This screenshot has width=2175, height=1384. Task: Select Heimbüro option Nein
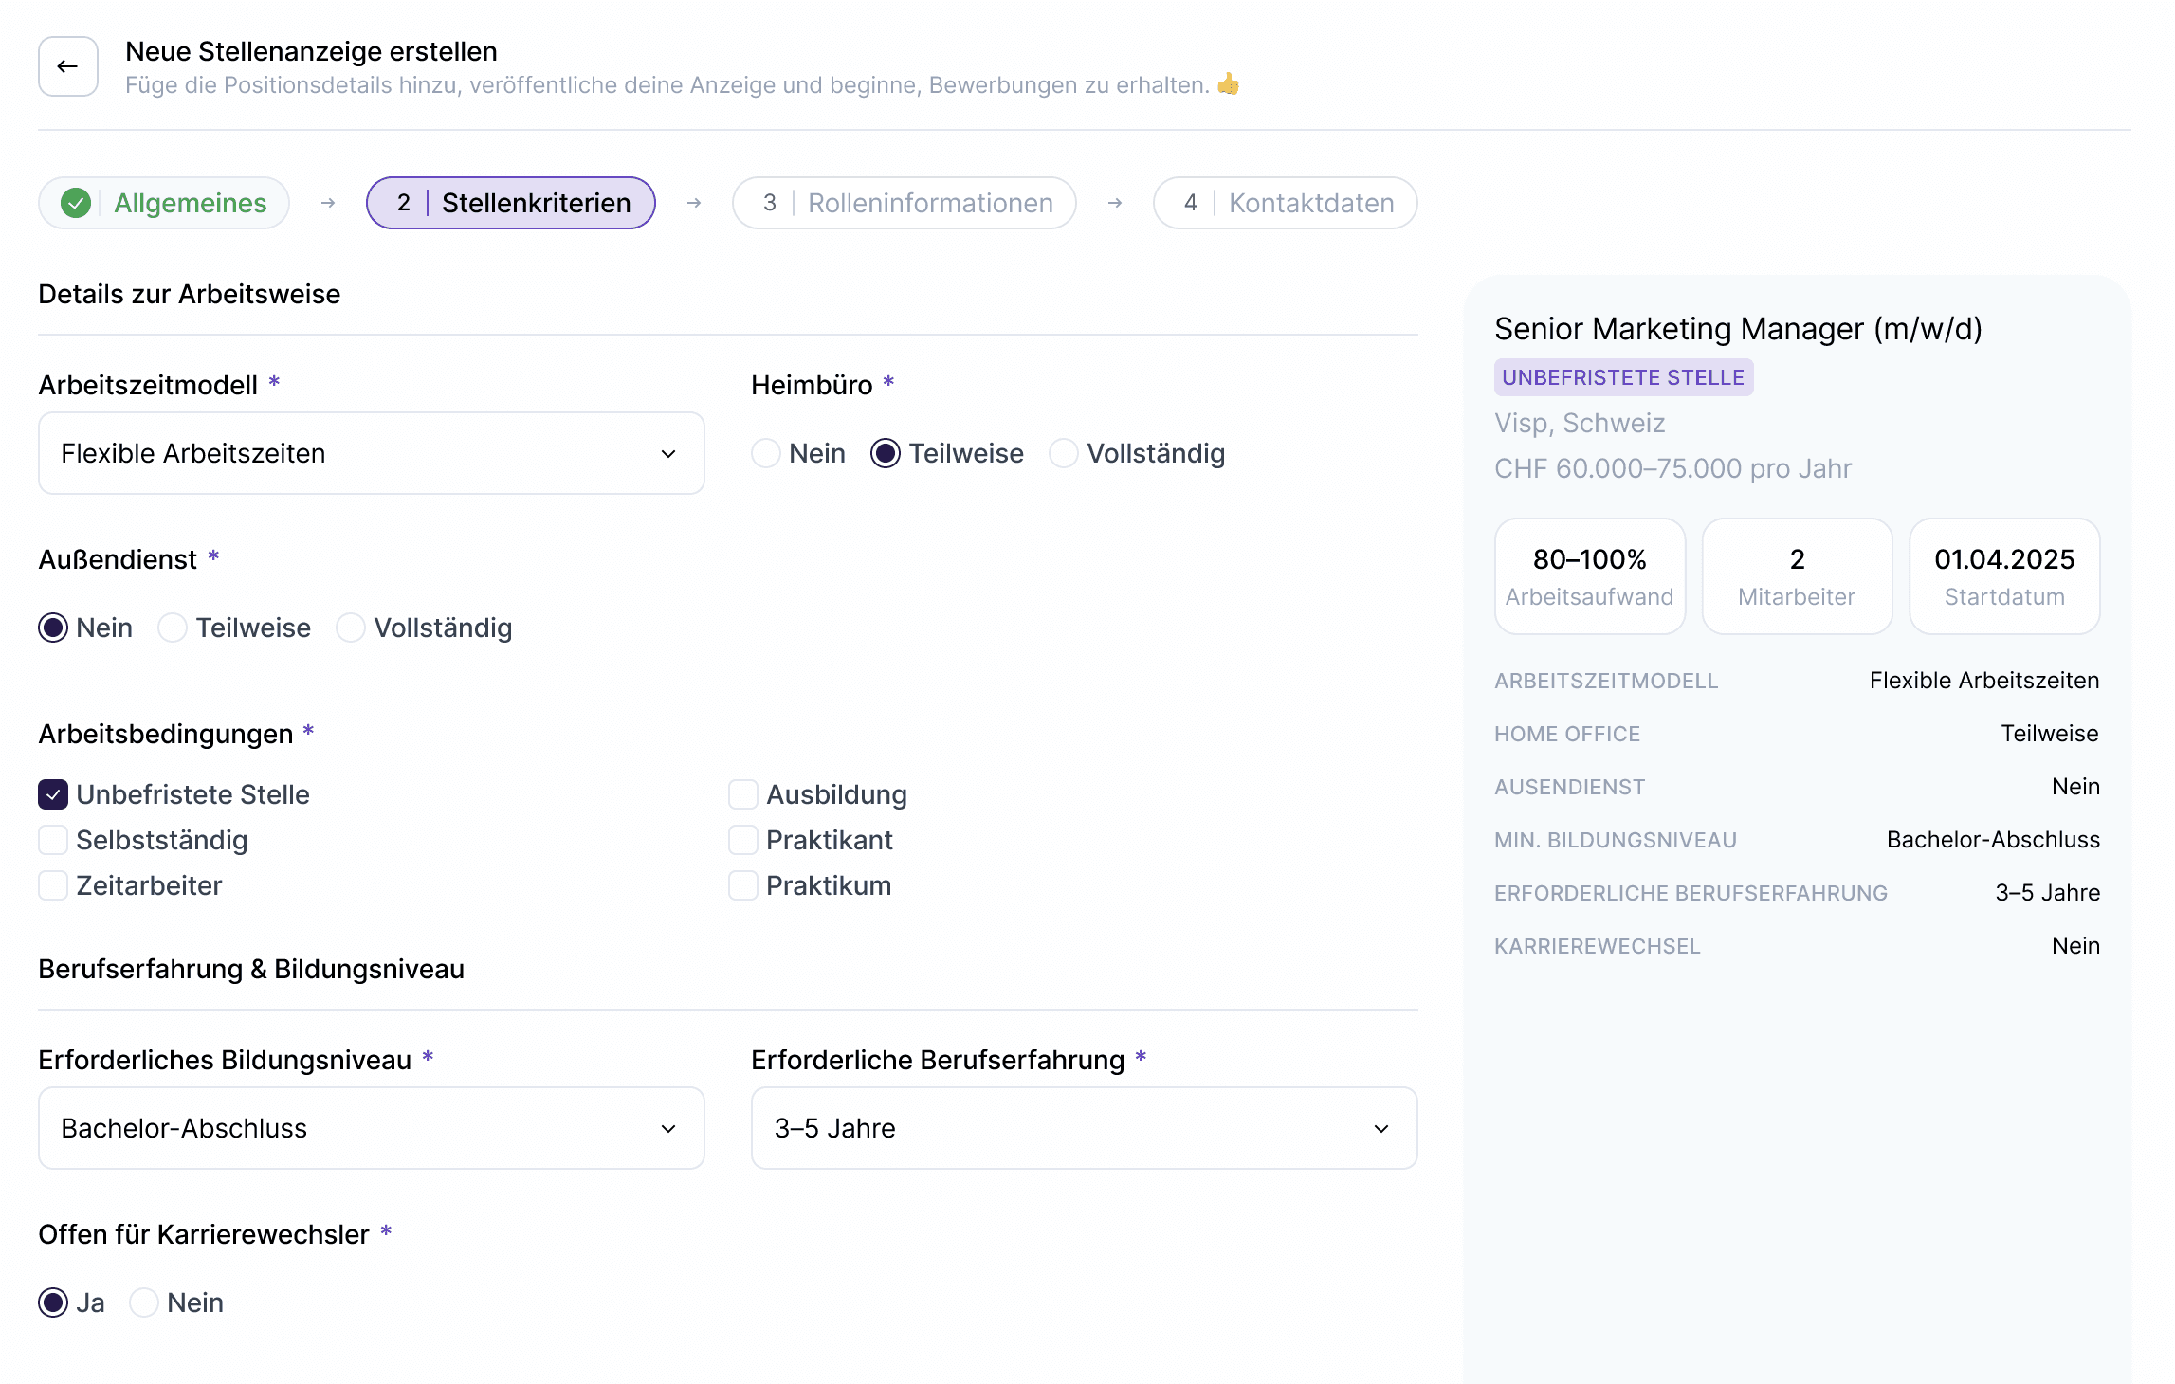(x=766, y=454)
